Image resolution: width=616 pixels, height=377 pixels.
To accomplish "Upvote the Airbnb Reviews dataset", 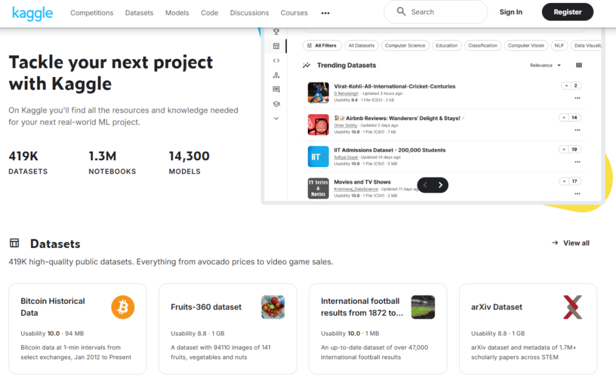I will pyautogui.click(x=564, y=117).
